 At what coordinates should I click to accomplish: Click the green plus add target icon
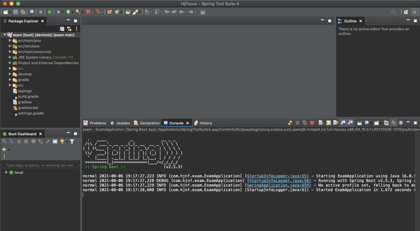(4, 149)
